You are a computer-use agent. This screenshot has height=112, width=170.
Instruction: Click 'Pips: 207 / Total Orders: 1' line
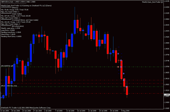[x=11, y=18]
